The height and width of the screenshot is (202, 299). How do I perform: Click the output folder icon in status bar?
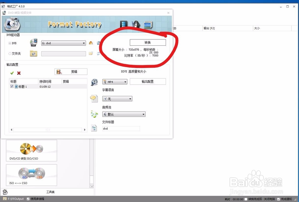click(x=5, y=199)
